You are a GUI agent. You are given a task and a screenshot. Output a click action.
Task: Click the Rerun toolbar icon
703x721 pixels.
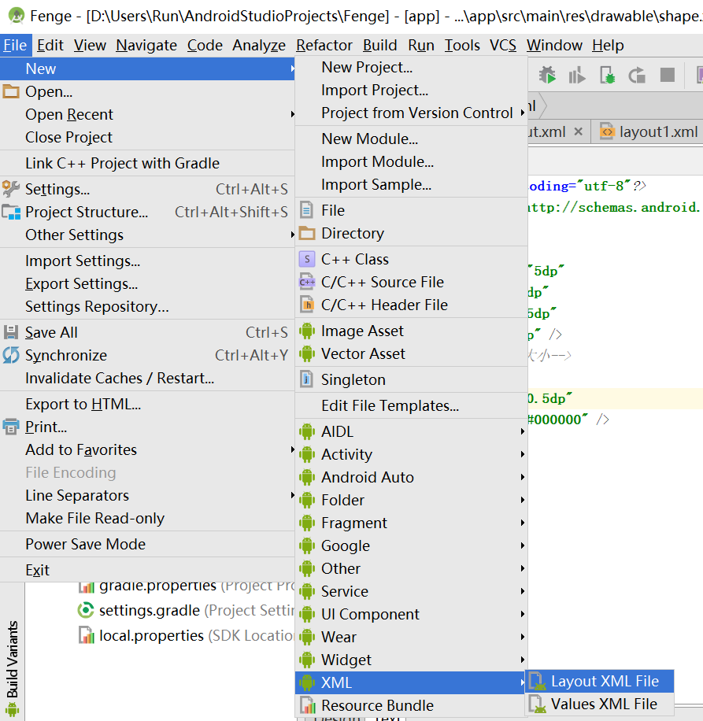pyautogui.click(x=636, y=74)
